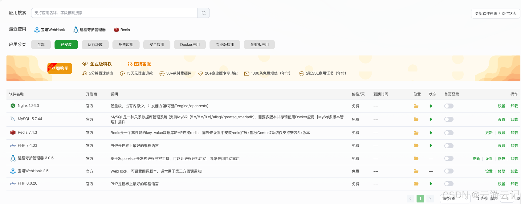Toggle homepage display for PHP 7.4.33
Screen dimensions: 521x204
[x=449, y=145]
